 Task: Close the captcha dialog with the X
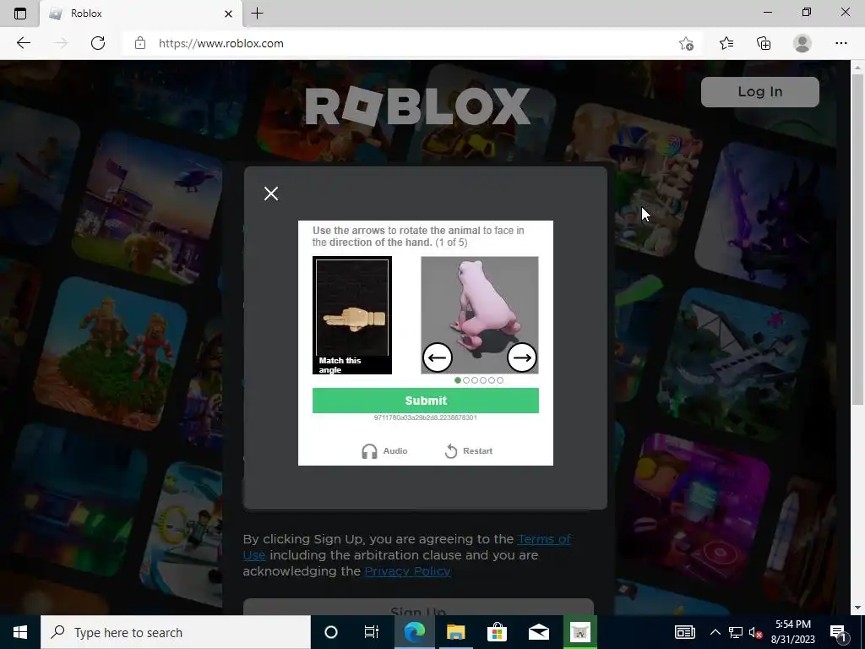tap(271, 194)
